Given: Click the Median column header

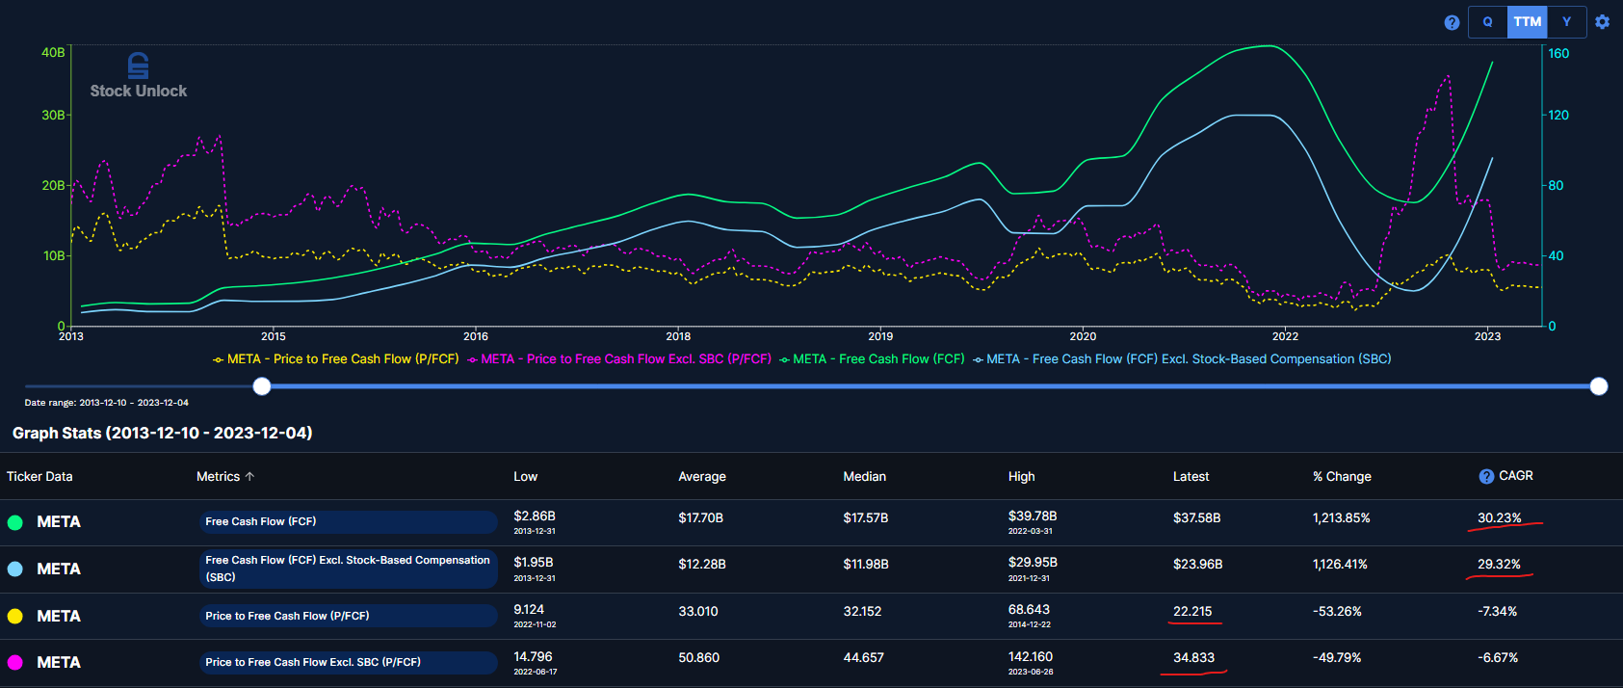Looking at the screenshot, I should pos(865,476).
